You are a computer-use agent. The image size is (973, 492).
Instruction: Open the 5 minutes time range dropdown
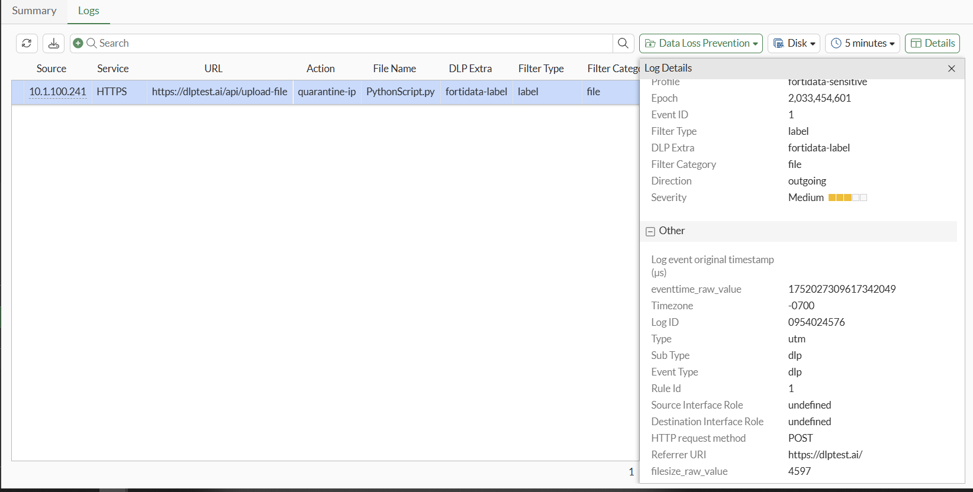click(x=862, y=43)
